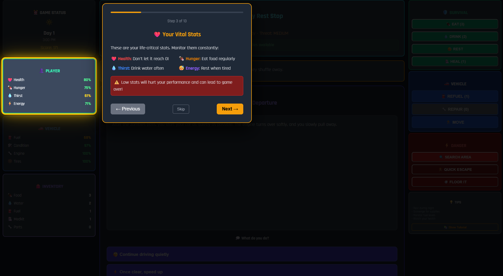This screenshot has width=503, height=276.
Task: Click the Energy lightning icon in Player panel
Action: pyautogui.click(x=10, y=104)
